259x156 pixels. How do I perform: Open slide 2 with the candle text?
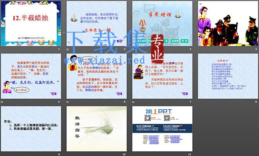[97, 24]
